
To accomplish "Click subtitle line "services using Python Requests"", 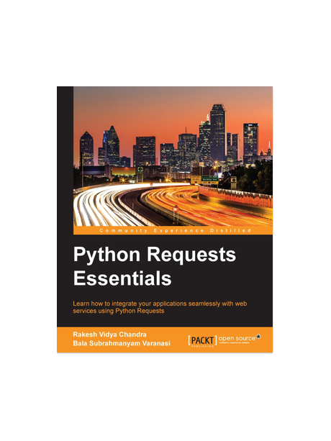I will [119, 311].
